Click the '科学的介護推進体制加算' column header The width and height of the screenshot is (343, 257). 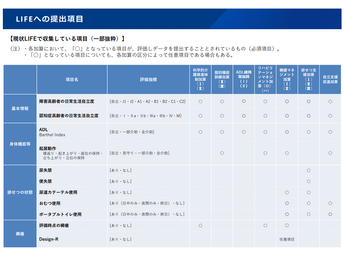tap(200, 79)
